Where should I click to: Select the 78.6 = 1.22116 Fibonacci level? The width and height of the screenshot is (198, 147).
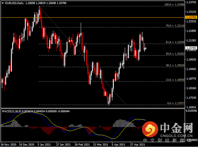(x=175, y=26)
